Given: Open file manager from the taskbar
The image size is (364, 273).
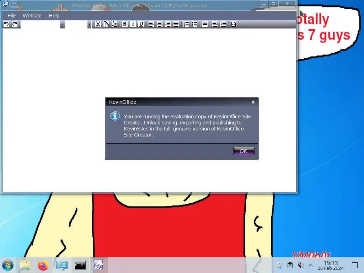Looking at the screenshot, I should (25, 265).
